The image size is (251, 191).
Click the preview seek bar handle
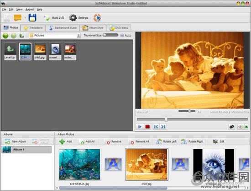coord(166,119)
